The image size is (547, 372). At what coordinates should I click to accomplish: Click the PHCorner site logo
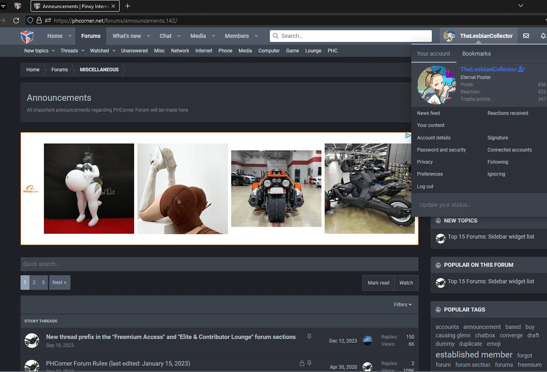pyautogui.click(x=27, y=36)
